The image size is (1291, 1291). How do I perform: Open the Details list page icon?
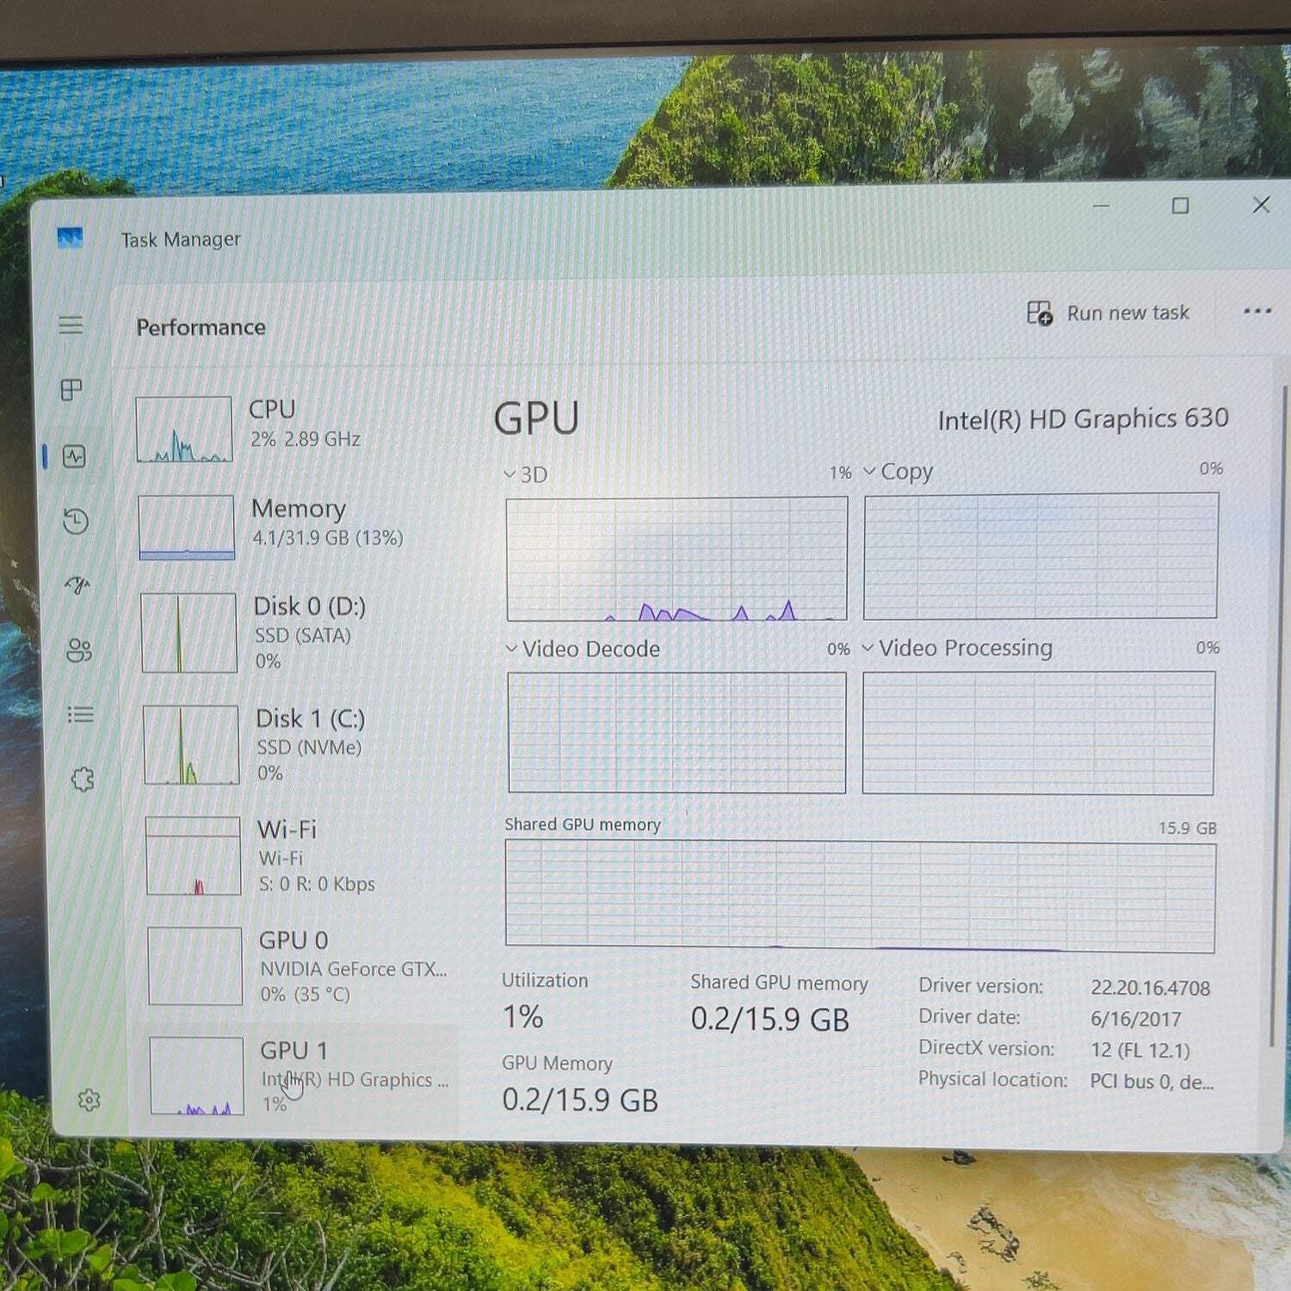[80, 714]
